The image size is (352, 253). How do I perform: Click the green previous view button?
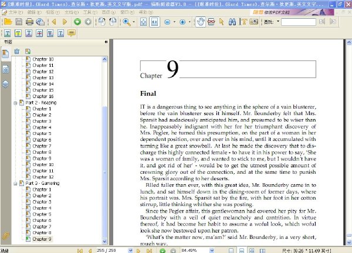pos(77,22)
